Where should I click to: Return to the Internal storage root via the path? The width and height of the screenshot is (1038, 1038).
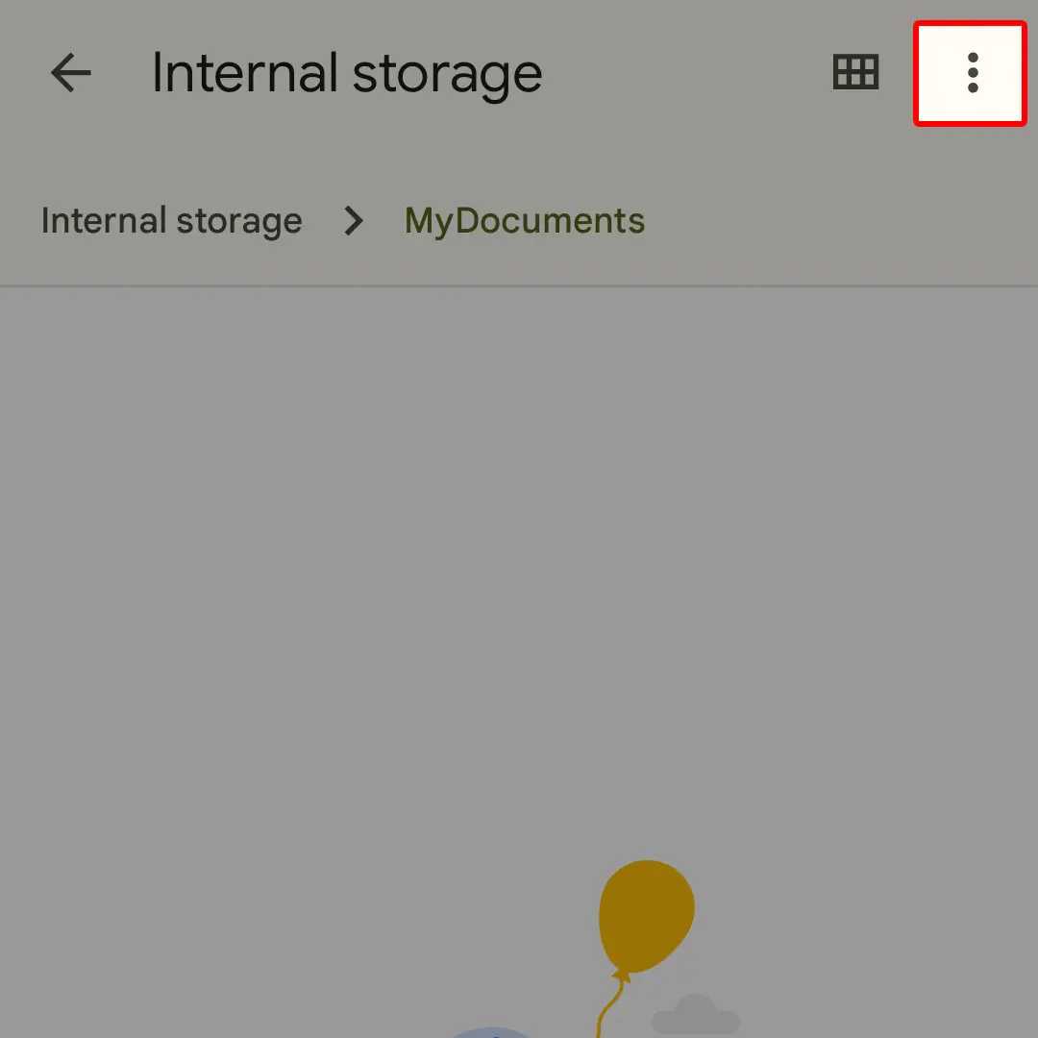(x=171, y=221)
